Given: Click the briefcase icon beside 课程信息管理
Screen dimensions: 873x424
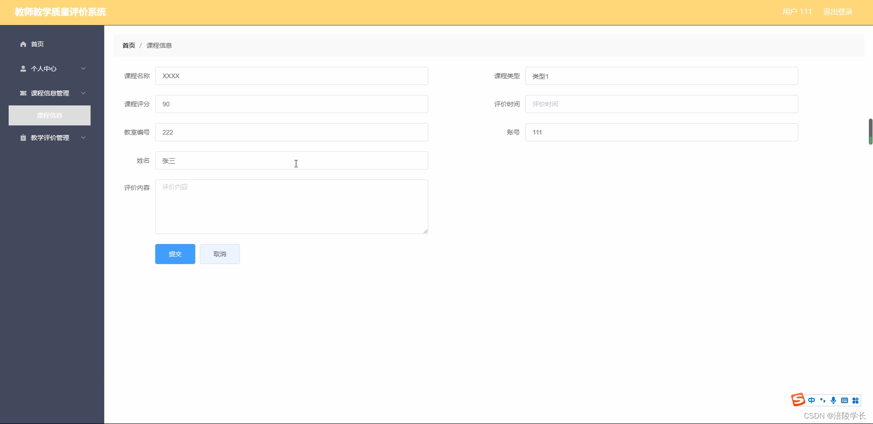Looking at the screenshot, I should (x=23, y=93).
